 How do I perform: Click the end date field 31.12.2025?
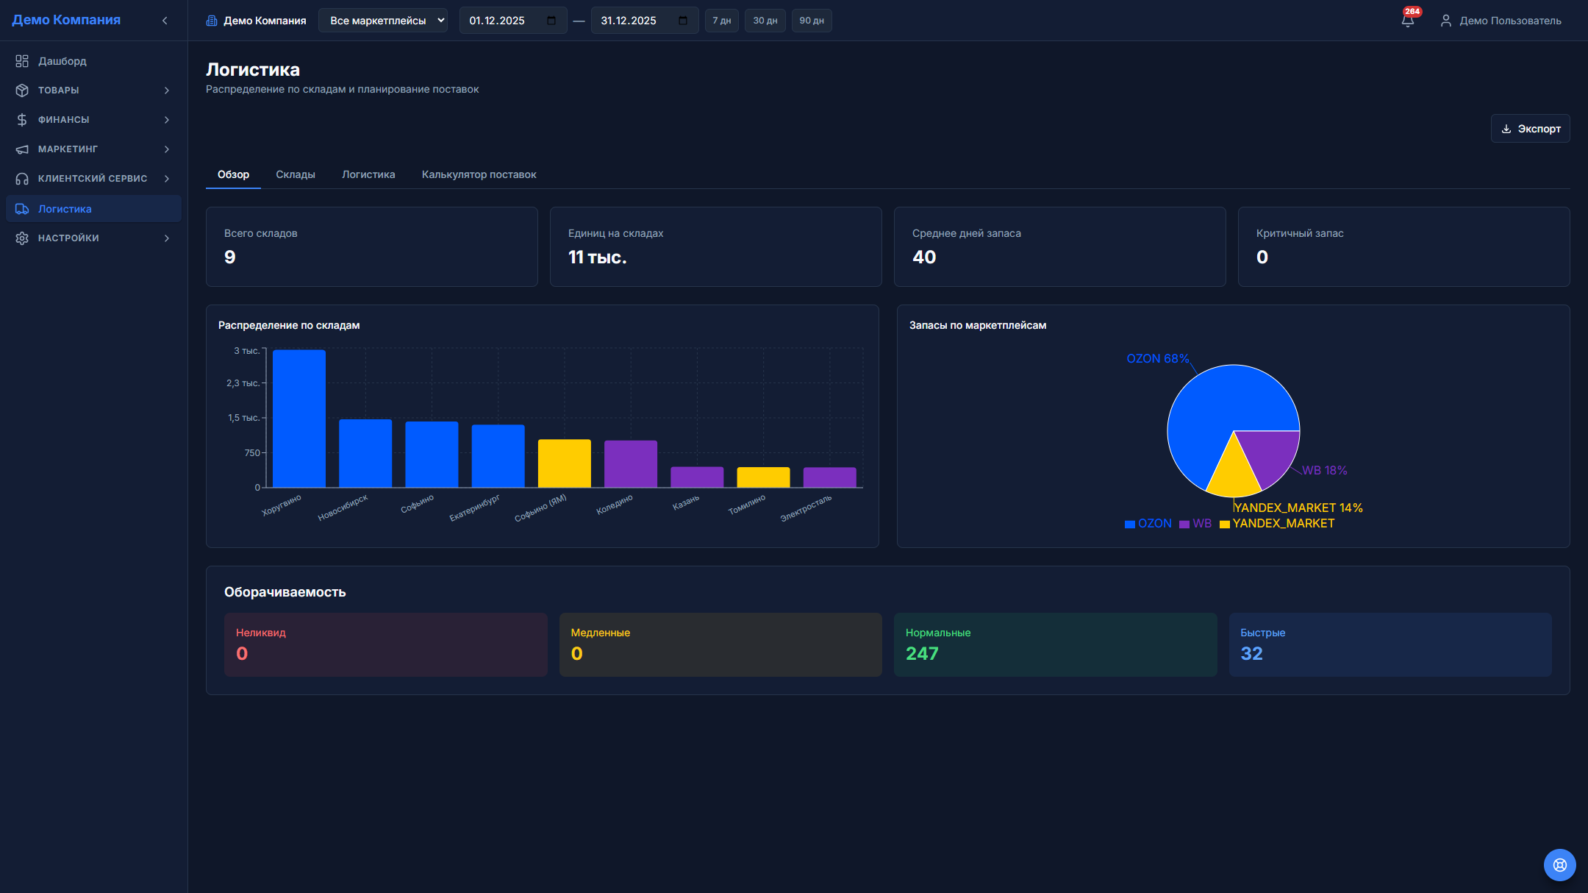[645, 21]
